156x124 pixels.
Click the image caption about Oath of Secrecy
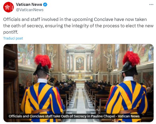pos(74,116)
